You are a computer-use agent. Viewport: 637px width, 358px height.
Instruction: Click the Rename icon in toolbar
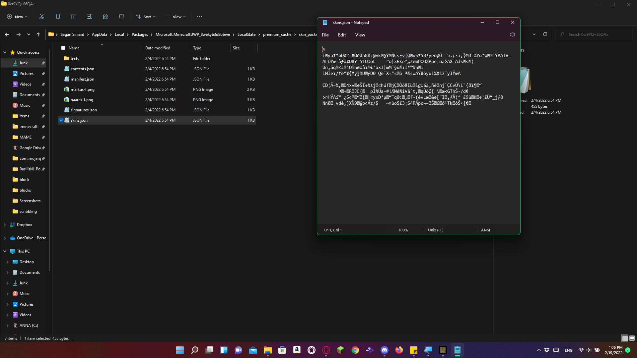coord(90,17)
